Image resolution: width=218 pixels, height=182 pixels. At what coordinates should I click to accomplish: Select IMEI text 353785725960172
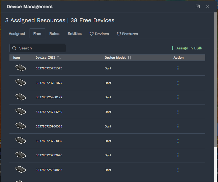click(x=49, y=97)
